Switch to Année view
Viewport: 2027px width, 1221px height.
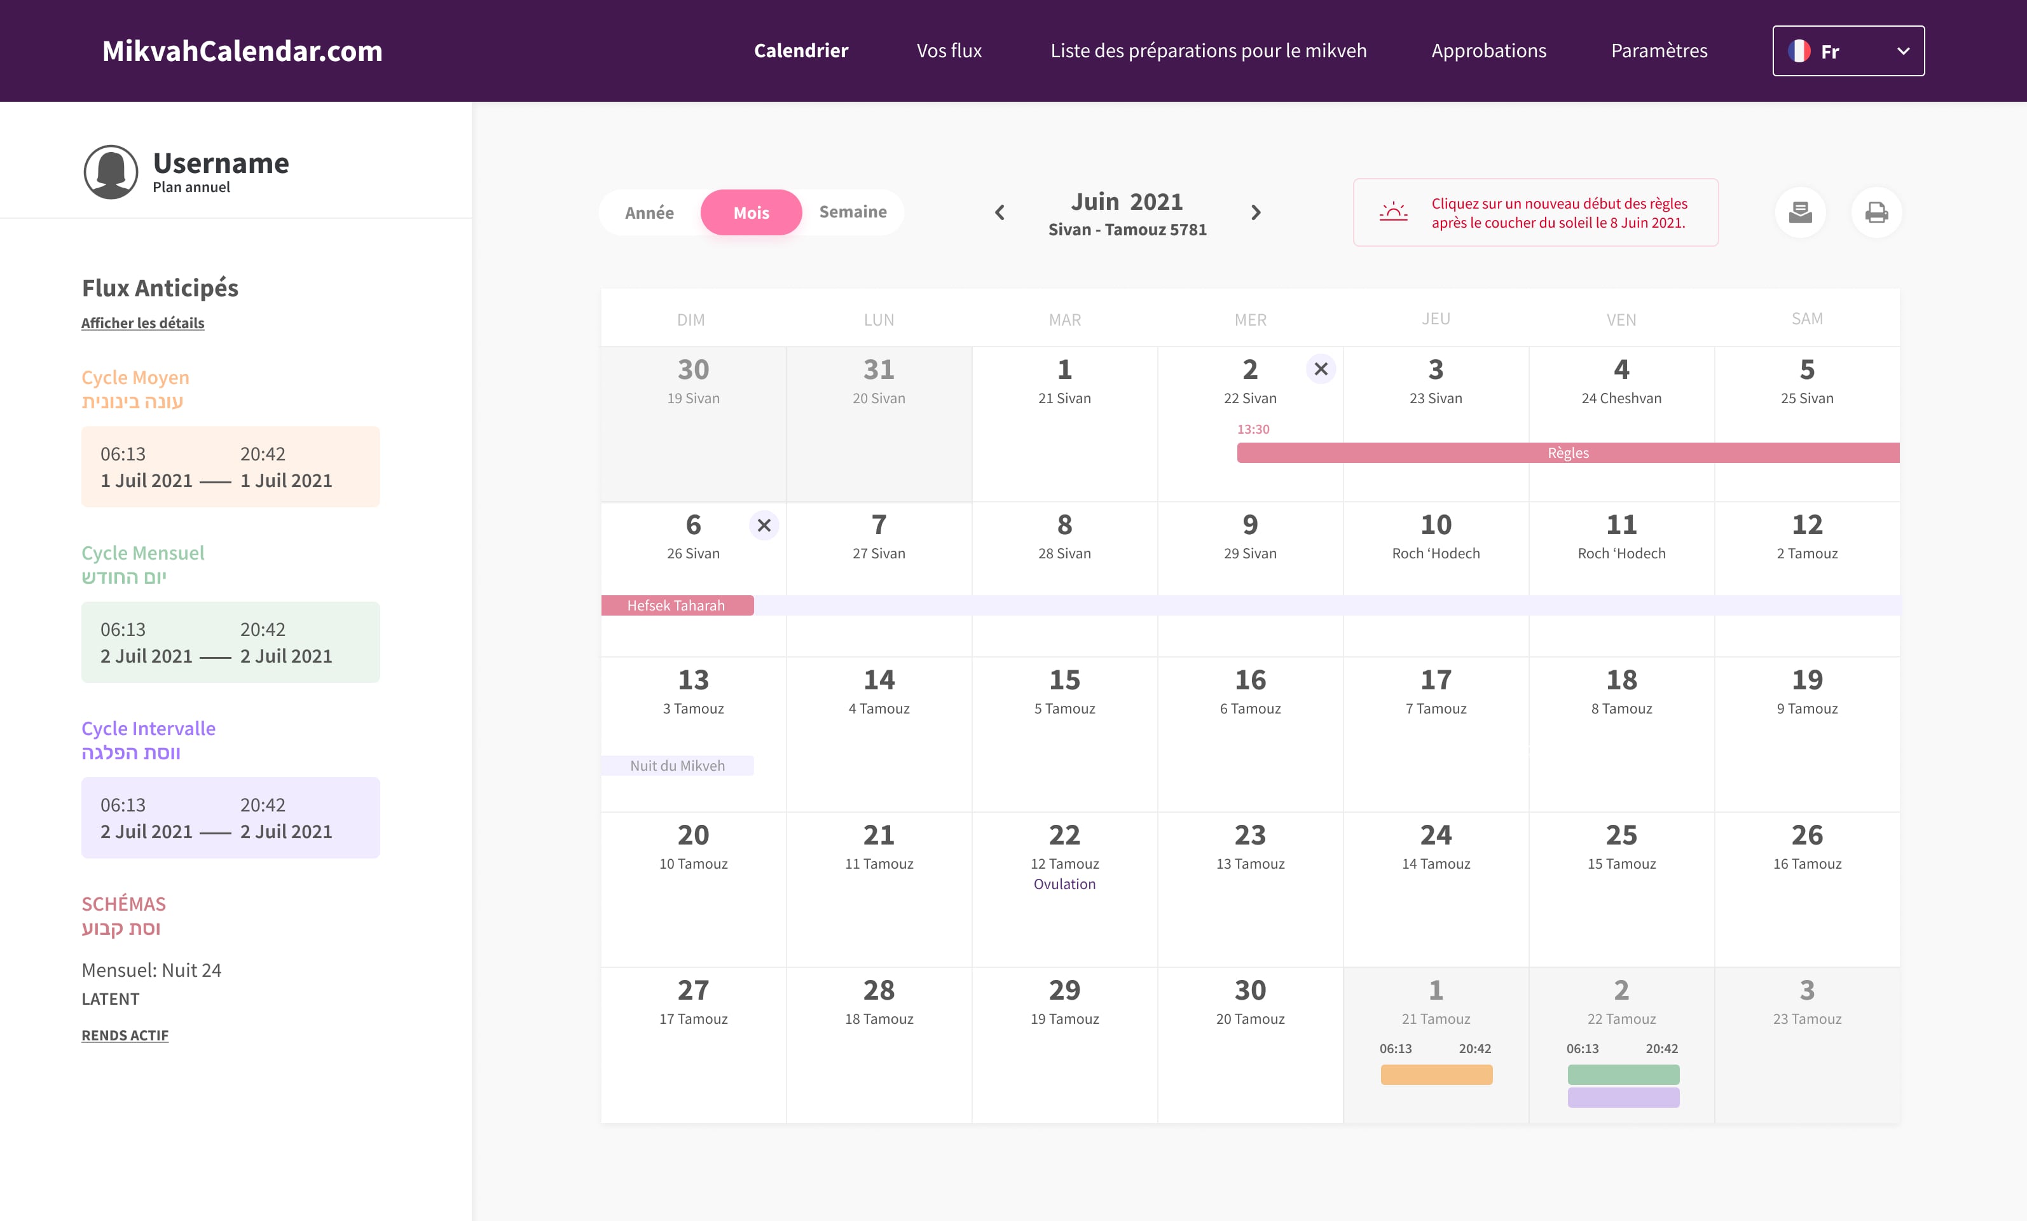click(x=649, y=213)
